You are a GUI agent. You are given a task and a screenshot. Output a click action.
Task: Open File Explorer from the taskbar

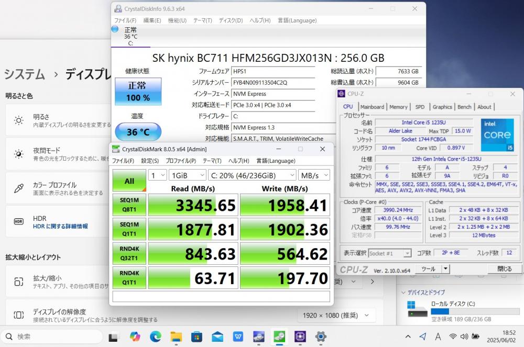coord(176,337)
